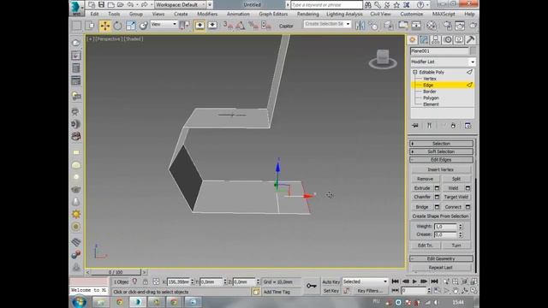This screenshot has height=308, width=548.
Task: Toggle the Percent Snap icon
Action: click(x=253, y=25)
